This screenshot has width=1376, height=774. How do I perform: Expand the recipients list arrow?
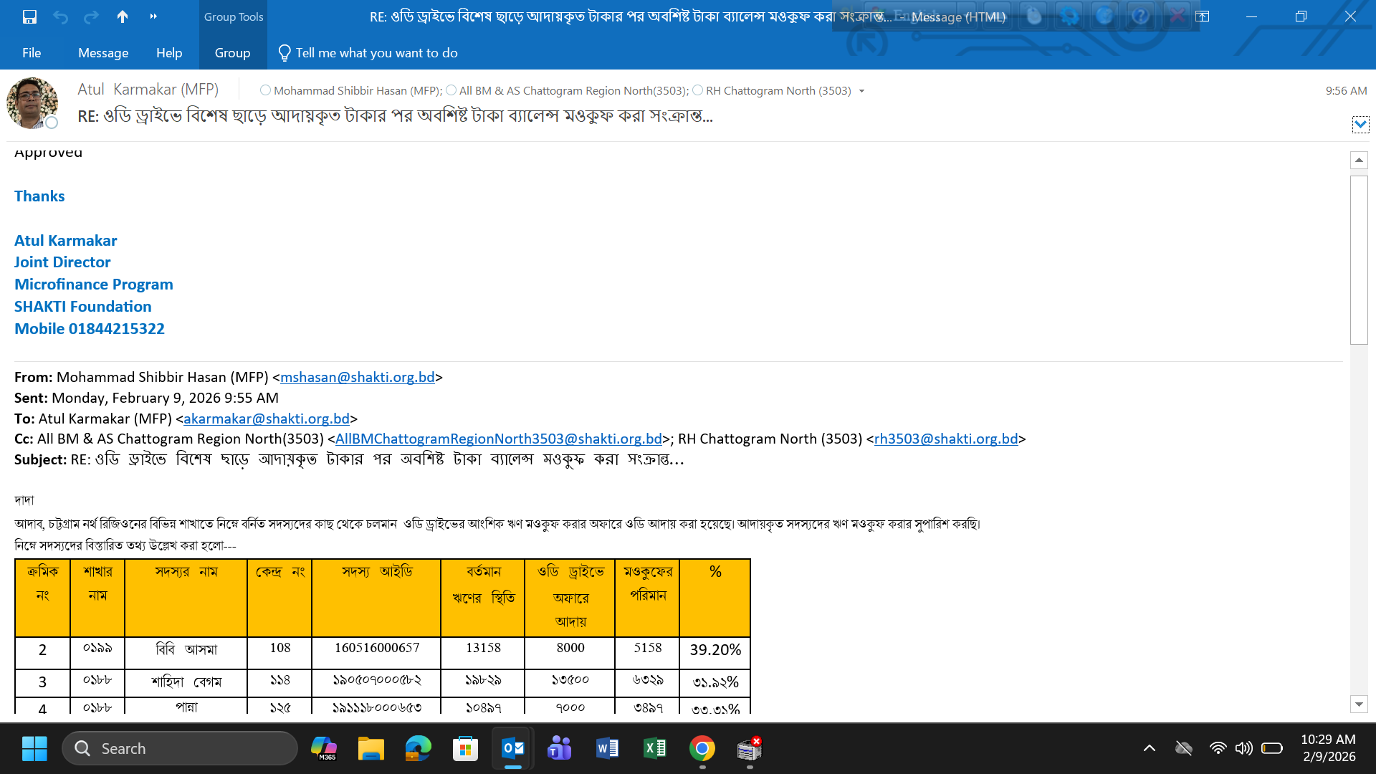click(x=861, y=91)
